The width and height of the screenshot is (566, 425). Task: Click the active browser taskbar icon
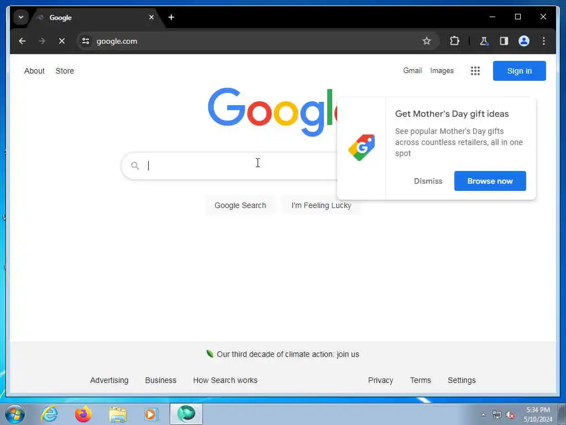tap(186, 414)
